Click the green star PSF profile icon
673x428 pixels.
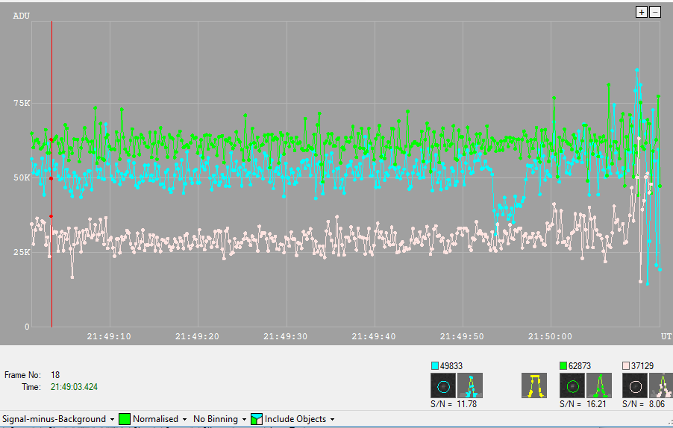(x=600, y=385)
